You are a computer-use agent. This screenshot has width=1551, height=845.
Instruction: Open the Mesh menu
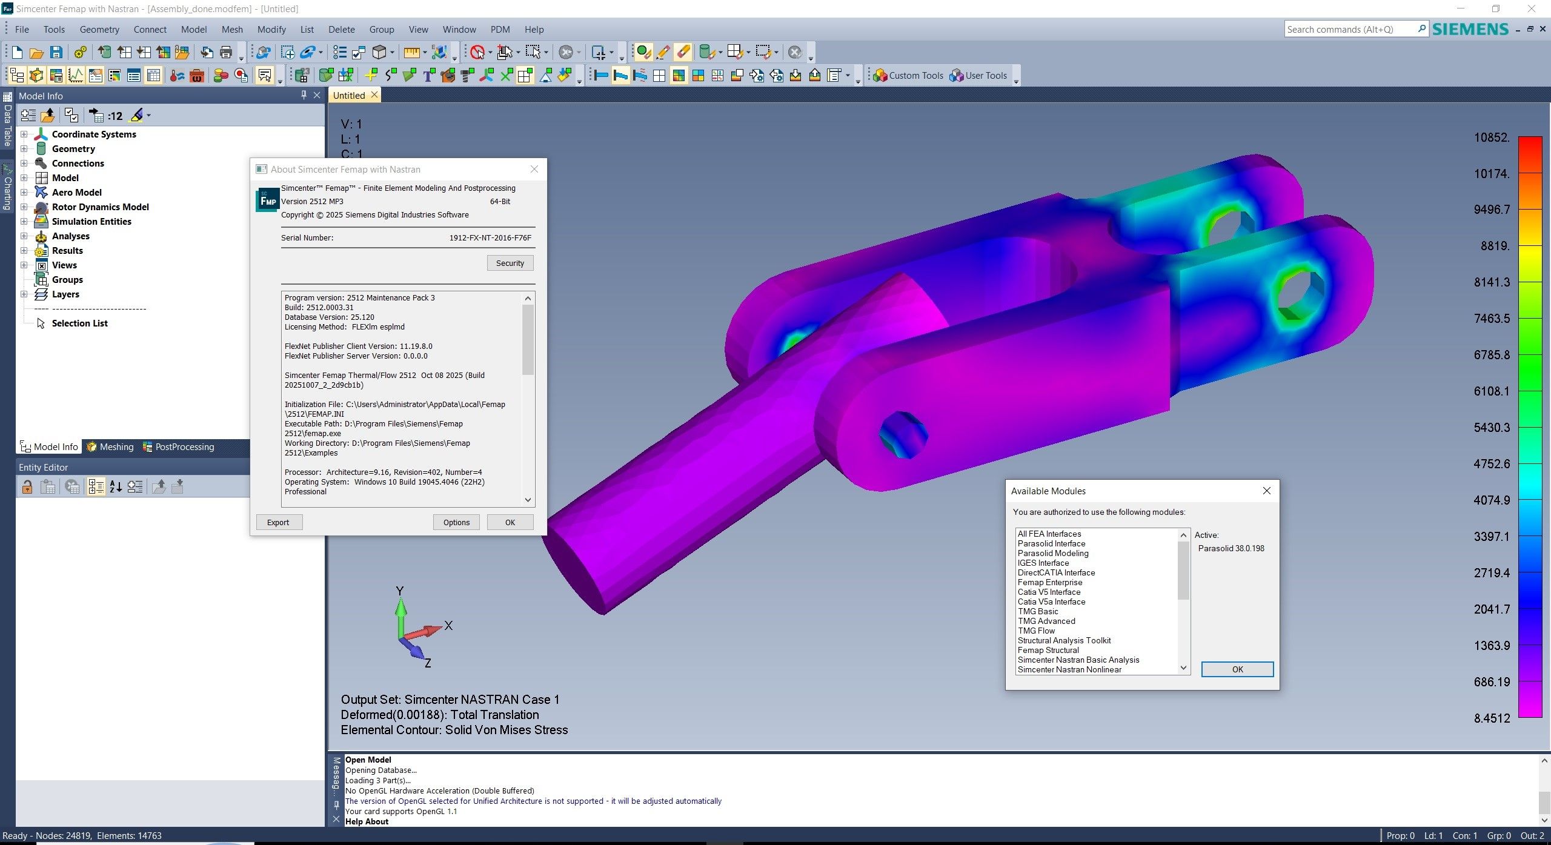coord(232,29)
